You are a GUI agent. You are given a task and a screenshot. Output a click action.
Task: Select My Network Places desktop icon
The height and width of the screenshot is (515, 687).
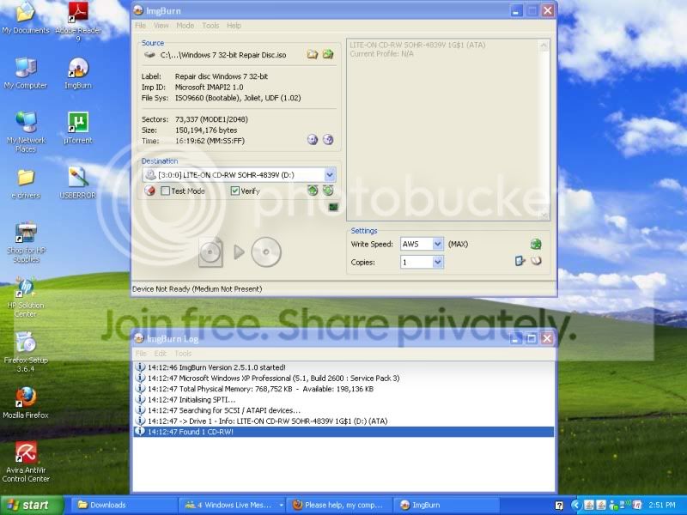tap(26, 132)
